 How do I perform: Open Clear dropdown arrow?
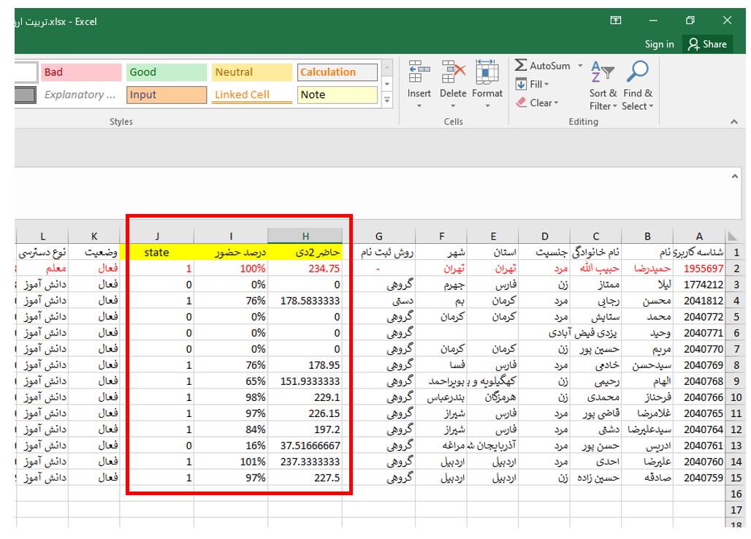pyautogui.click(x=556, y=103)
